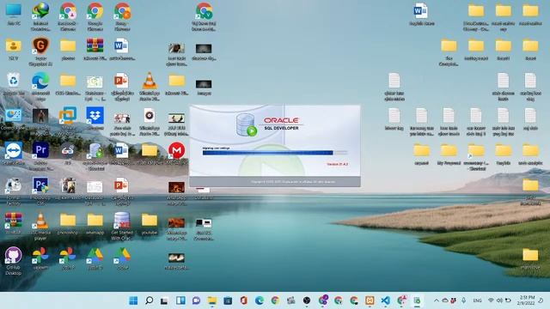
Task: Switch to Visual Studio Code on the taskbar
Action: tap(385, 300)
